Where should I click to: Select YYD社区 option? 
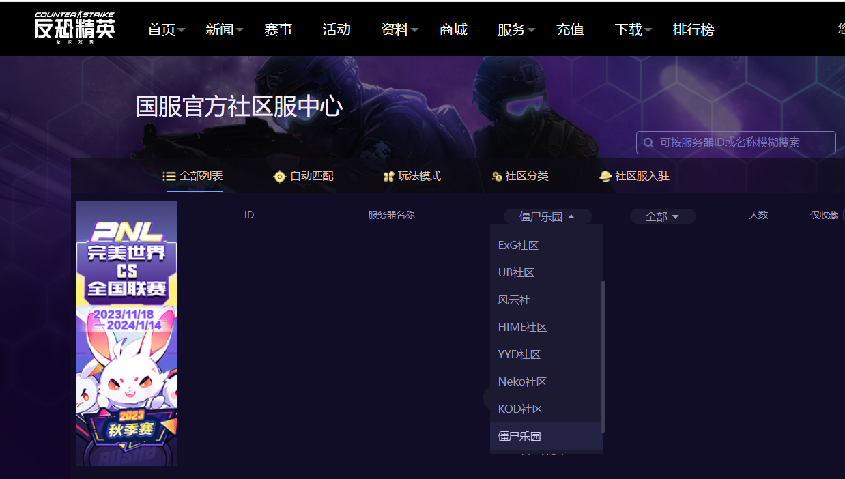click(545, 354)
